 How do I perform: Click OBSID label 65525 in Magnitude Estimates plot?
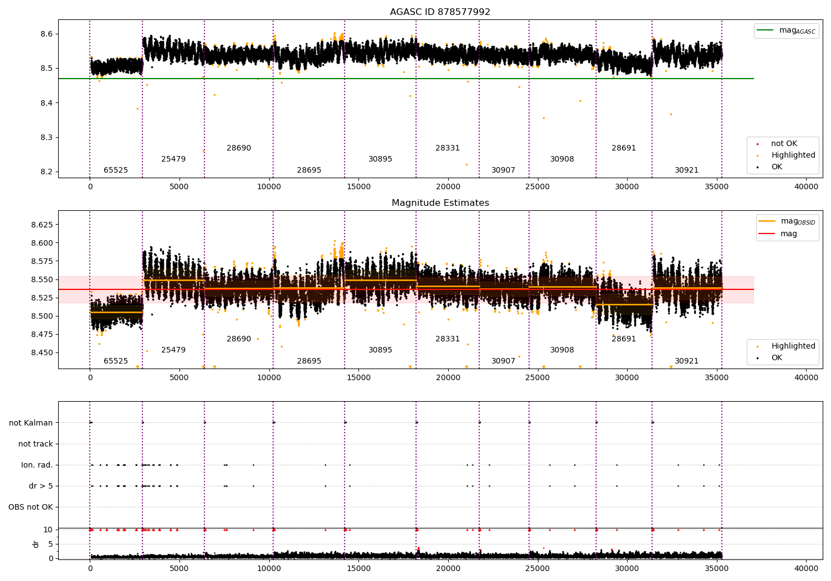point(116,361)
